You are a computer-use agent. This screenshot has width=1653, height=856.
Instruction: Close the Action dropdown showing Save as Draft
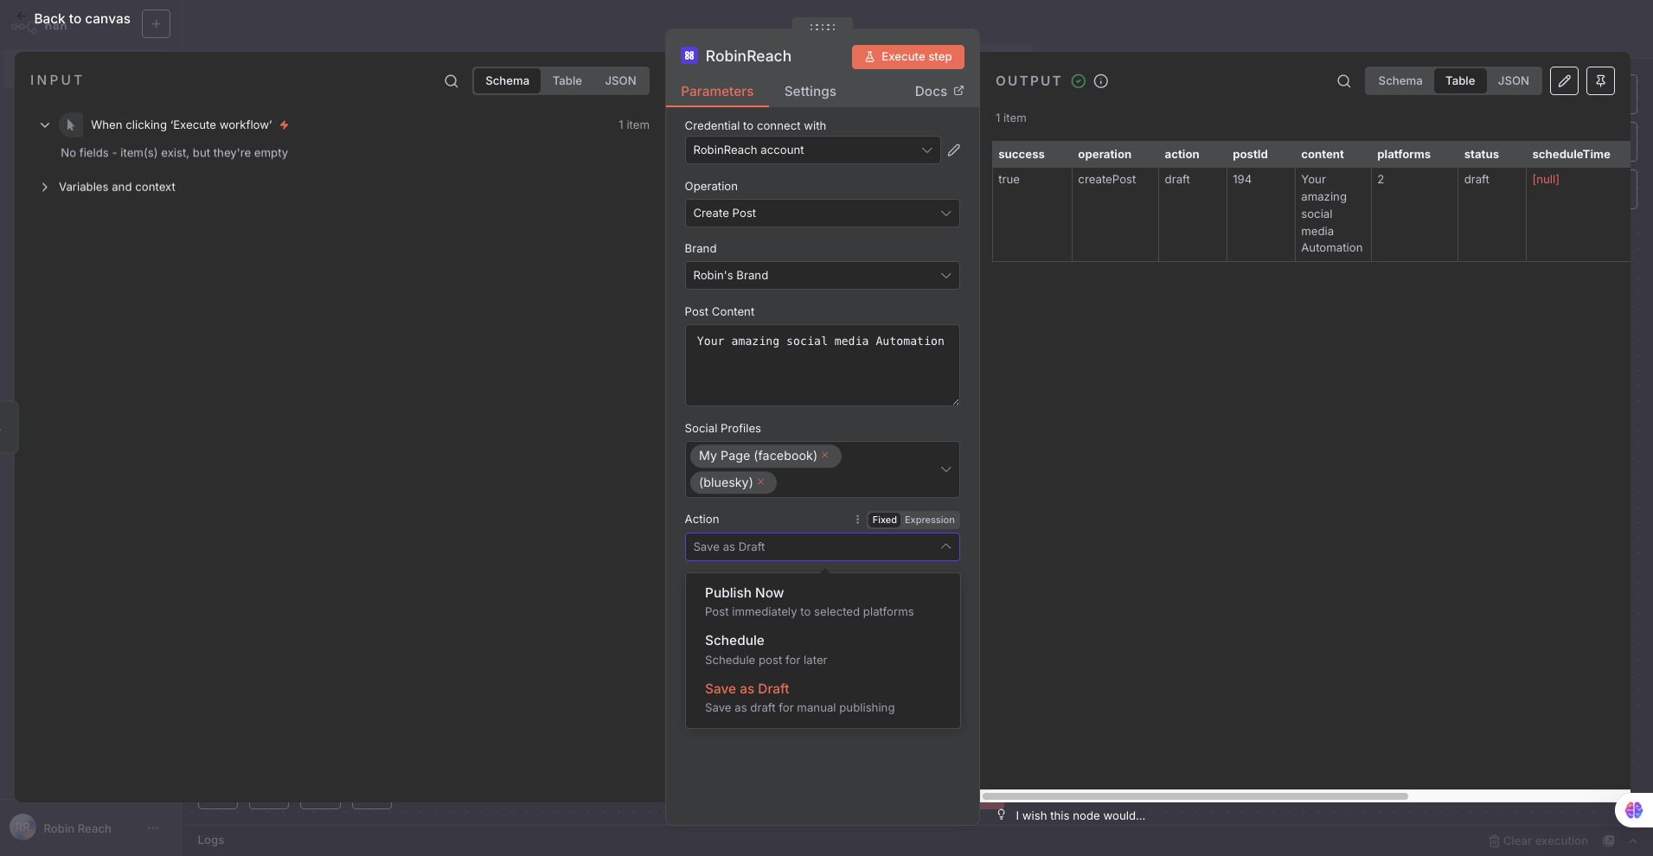(x=822, y=547)
